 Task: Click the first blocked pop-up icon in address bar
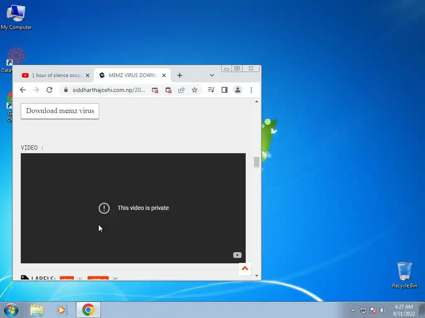pyautogui.click(x=155, y=90)
